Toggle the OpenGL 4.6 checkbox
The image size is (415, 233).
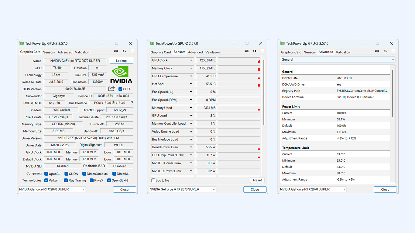click(109, 180)
